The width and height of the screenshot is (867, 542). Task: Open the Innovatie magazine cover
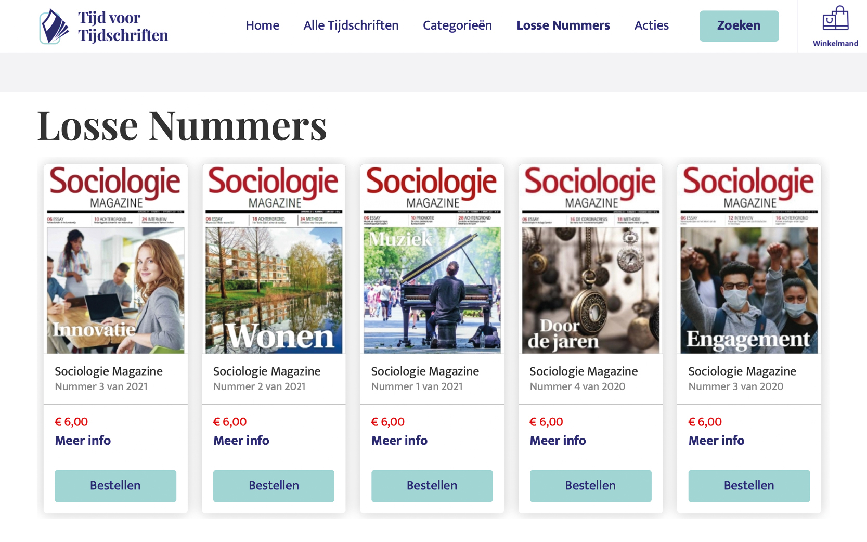tap(115, 259)
